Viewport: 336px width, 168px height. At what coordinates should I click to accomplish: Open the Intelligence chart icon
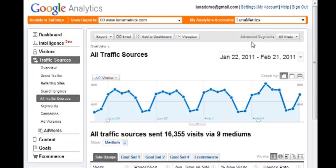click(x=35, y=43)
